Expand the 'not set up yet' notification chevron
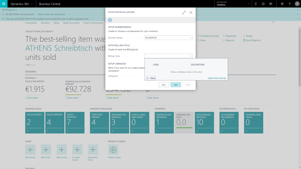This screenshot has width=301, height=169. pos(297,14)
